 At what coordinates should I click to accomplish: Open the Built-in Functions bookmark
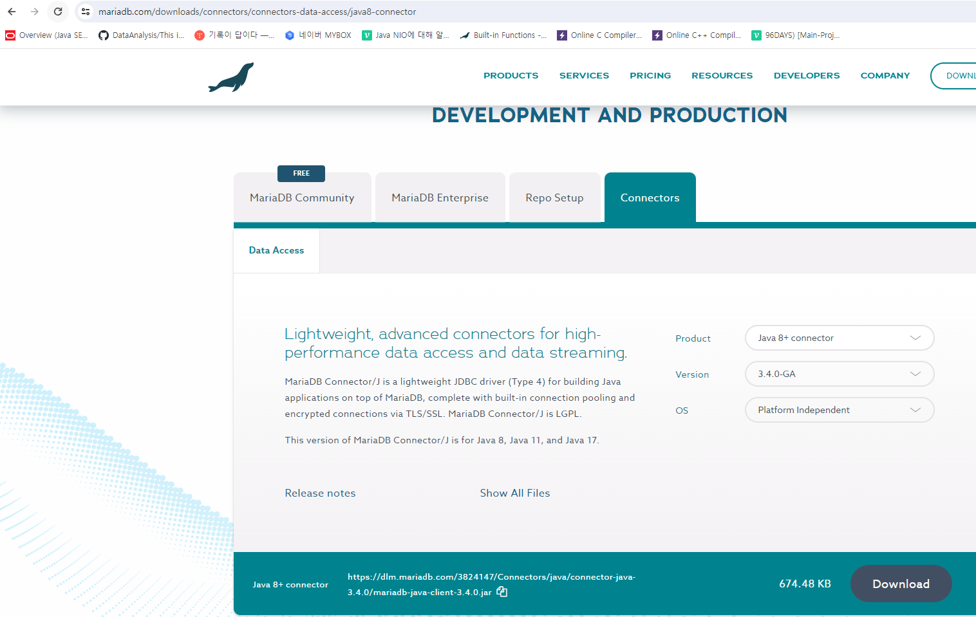click(503, 35)
